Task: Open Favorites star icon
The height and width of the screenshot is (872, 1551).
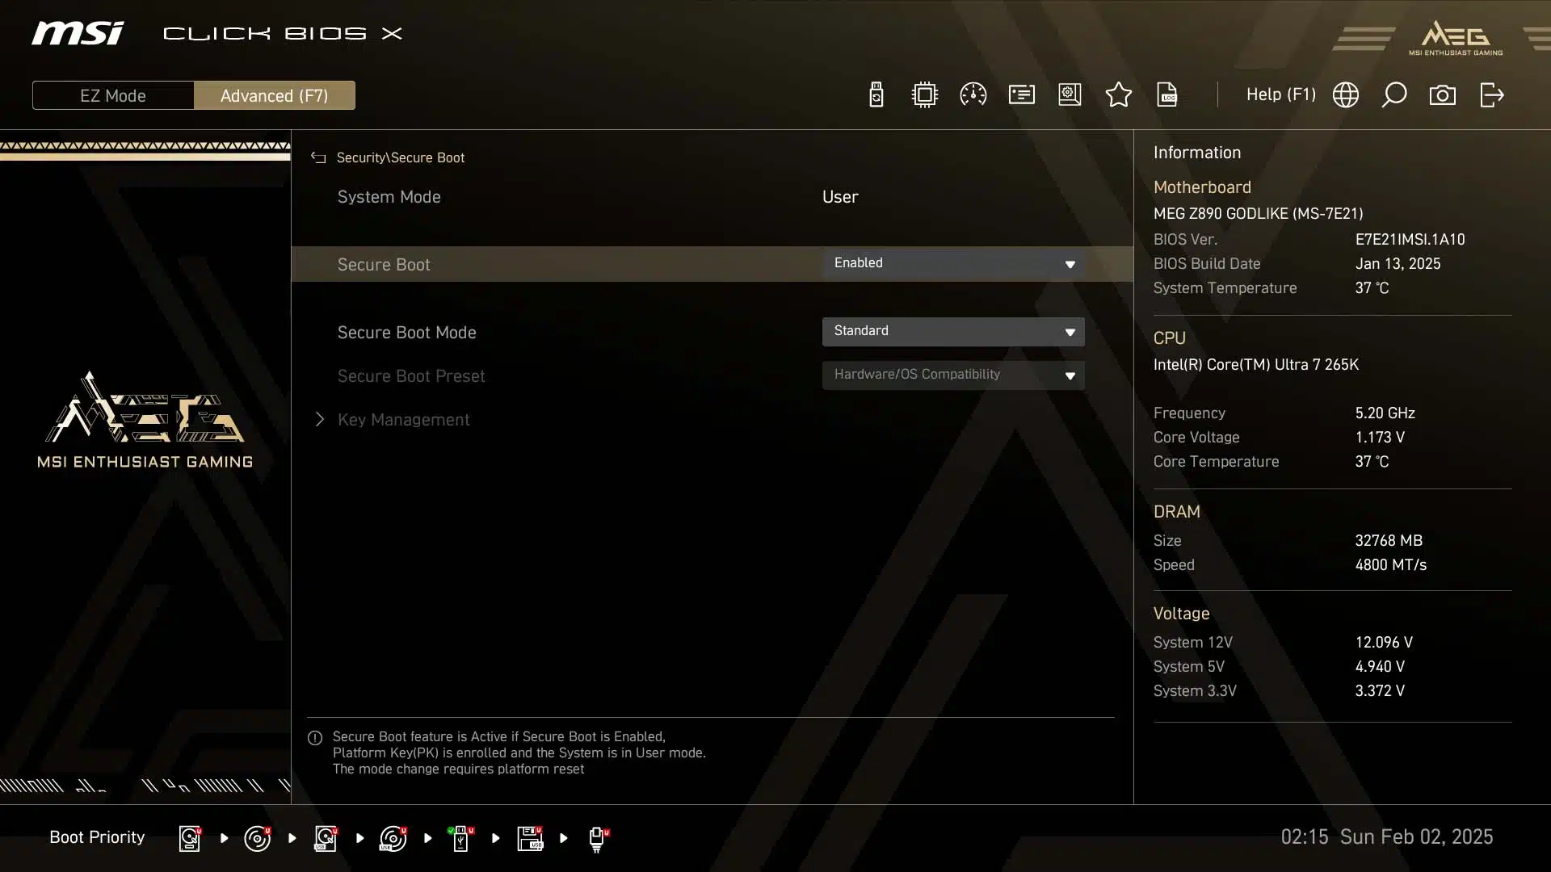Action: (x=1119, y=95)
